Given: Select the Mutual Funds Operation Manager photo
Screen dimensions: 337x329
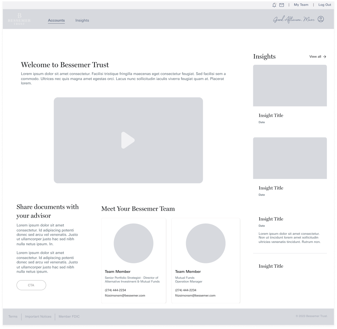Looking at the screenshot, I should pyautogui.click(x=206, y=243).
